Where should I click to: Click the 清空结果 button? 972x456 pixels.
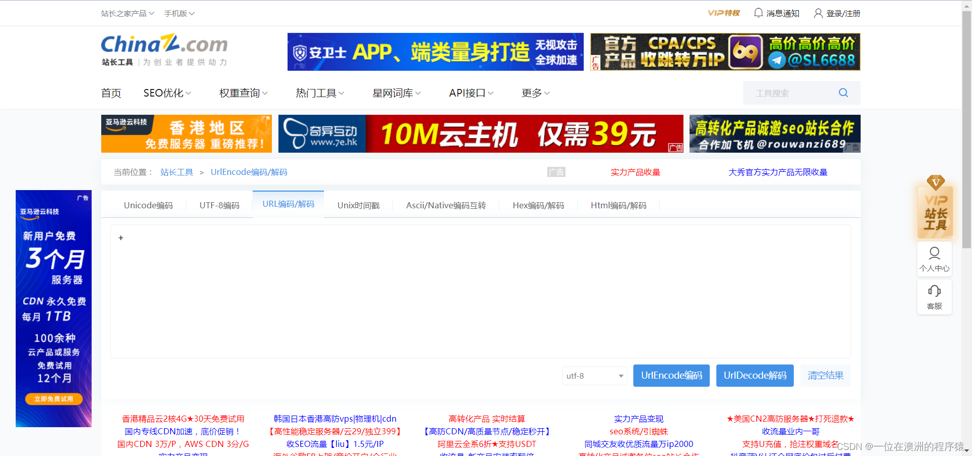[825, 376]
